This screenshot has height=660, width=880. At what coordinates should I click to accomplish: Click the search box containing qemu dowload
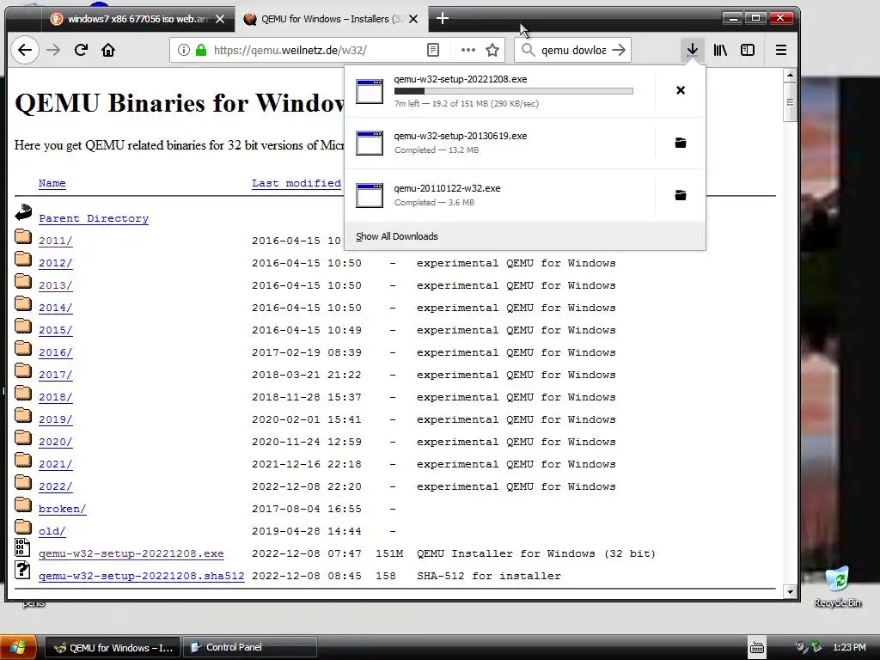pyautogui.click(x=573, y=50)
